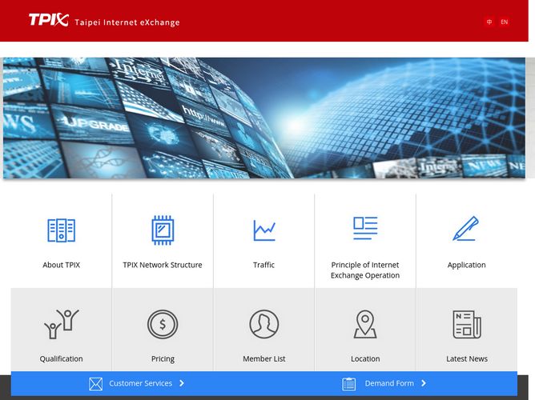
Task: Click the Pricing label
Action: point(163,358)
